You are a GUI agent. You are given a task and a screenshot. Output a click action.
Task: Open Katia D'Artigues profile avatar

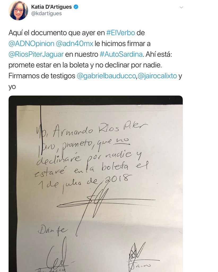(x=18, y=10)
